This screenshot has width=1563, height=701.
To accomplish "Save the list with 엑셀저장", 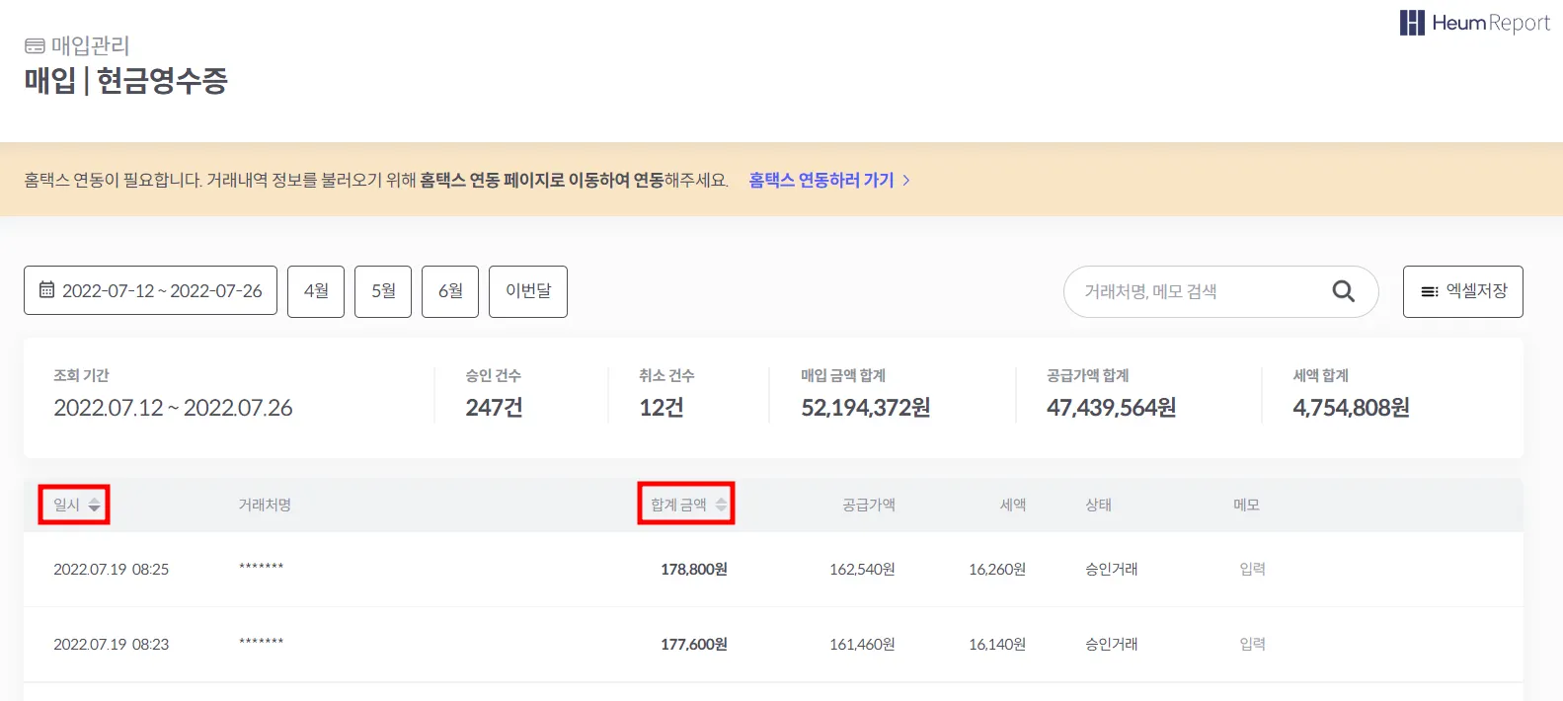I will pos(1463,291).
